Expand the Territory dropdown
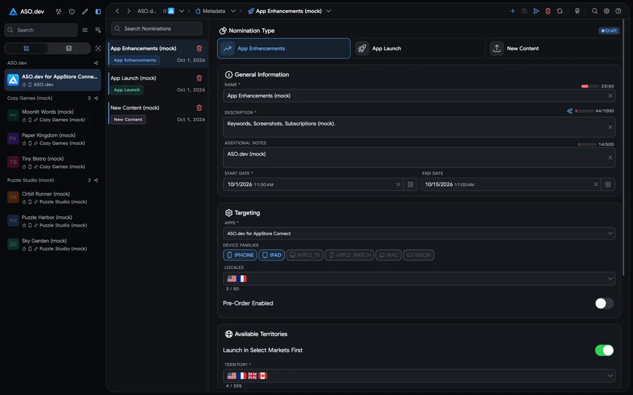The height and width of the screenshot is (395, 633). coord(610,376)
